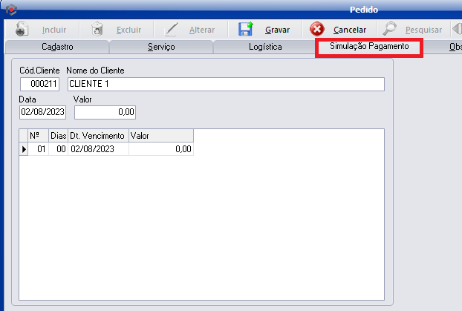Click the Pedido window title
462x311 pixels.
pos(364,10)
